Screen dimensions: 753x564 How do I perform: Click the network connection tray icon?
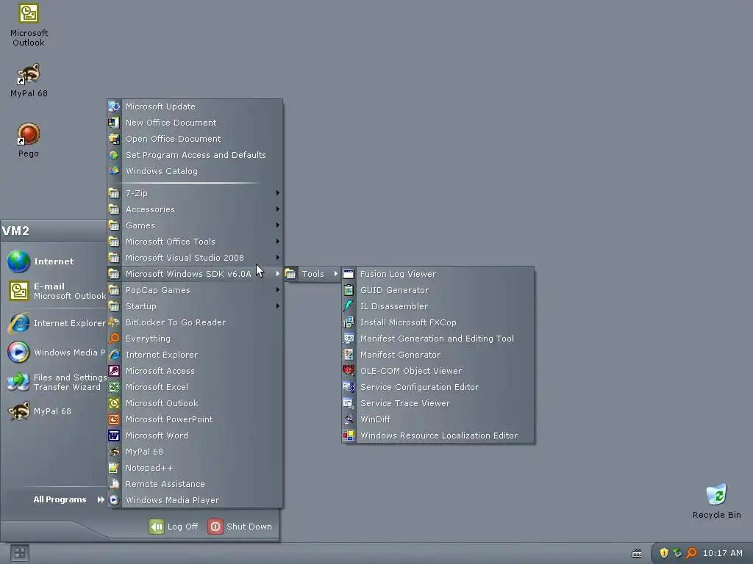(x=677, y=553)
